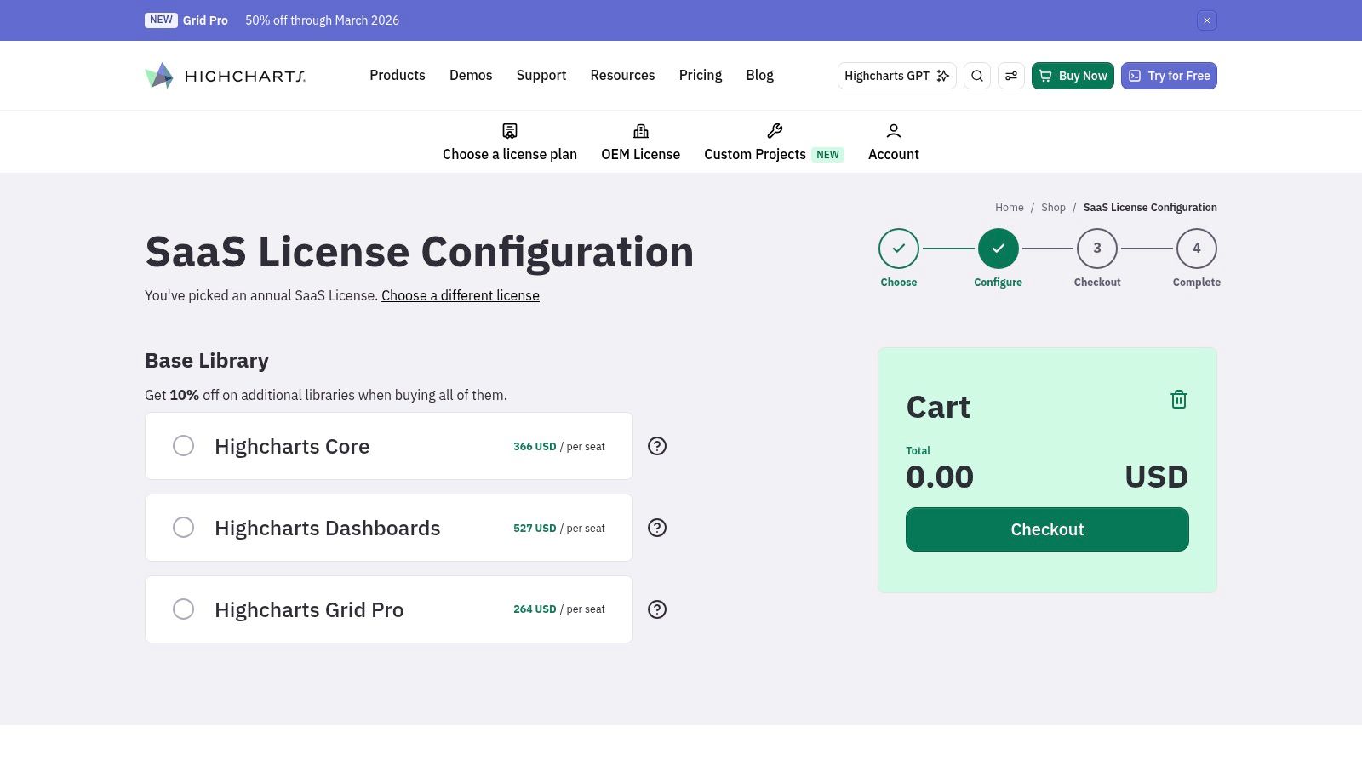Image resolution: width=1362 pixels, height=766 pixels.
Task: Show help for Highcharts Grid Pro
Action: coord(657,609)
